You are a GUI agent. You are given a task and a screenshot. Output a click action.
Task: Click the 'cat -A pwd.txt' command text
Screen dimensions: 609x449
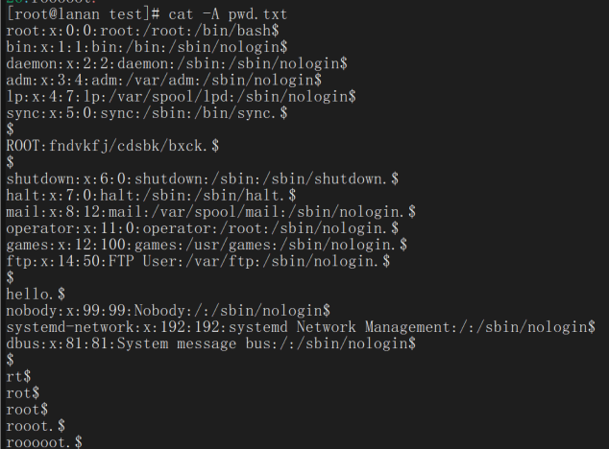click(228, 14)
